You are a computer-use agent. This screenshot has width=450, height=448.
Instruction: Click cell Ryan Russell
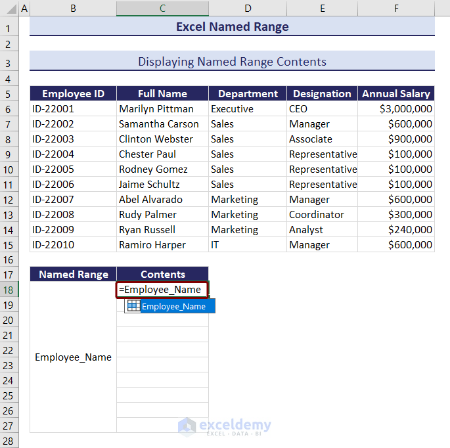pos(162,230)
